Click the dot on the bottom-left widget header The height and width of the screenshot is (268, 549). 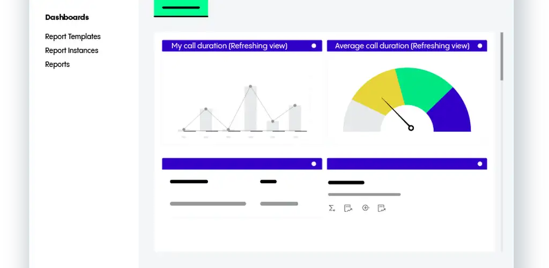click(x=314, y=164)
